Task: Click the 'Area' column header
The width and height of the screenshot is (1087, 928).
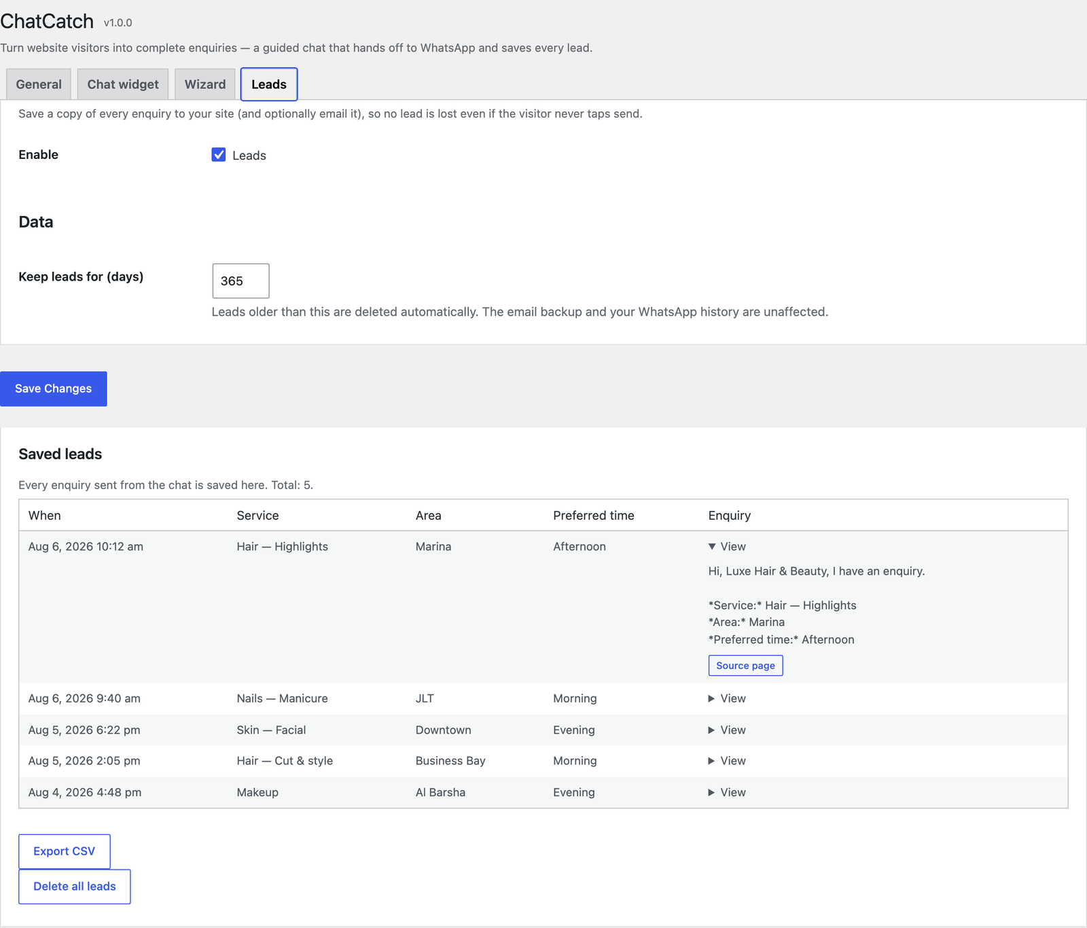Action: pyautogui.click(x=428, y=515)
